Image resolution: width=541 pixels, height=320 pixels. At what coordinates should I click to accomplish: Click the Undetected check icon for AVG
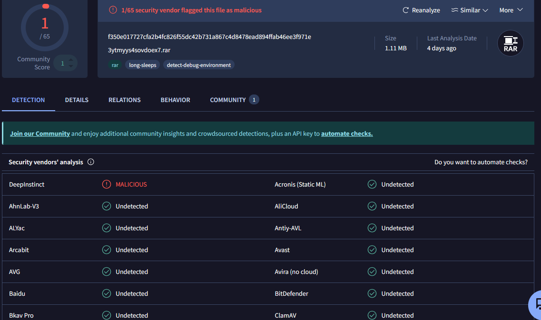tap(107, 272)
